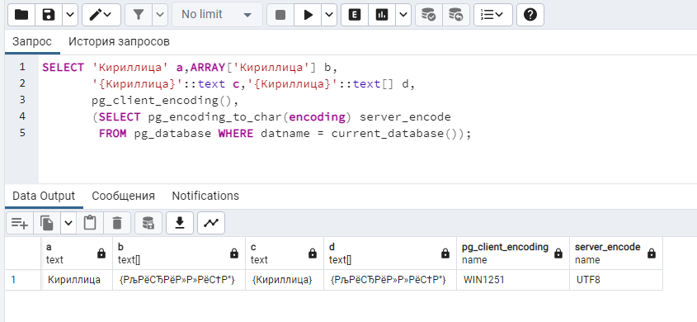Image resolution: width=697 pixels, height=322 pixels.
Task: Click the Explain (E) button
Action: [x=355, y=15]
